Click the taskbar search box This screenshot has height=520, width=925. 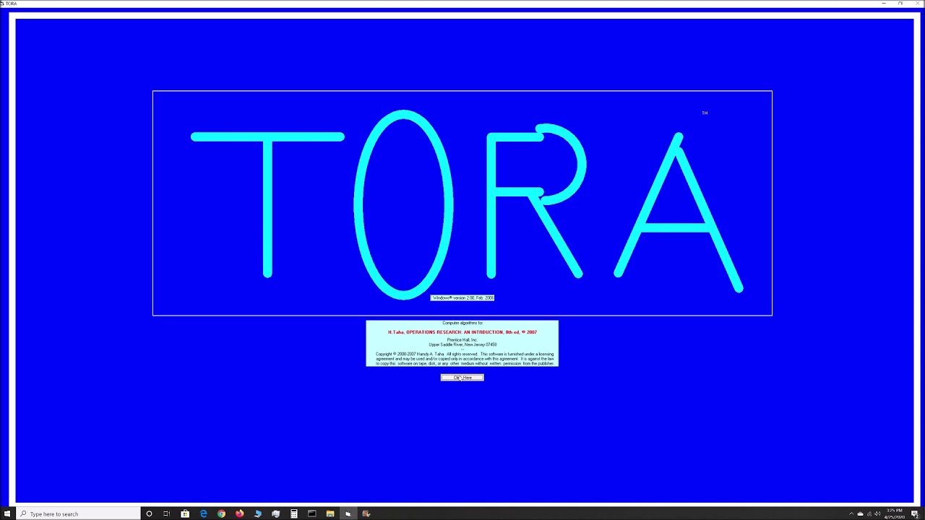78,513
